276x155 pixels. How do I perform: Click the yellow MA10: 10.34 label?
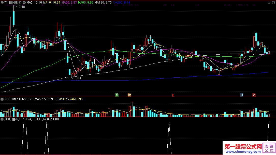pyautogui.click(x=52, y=3)
